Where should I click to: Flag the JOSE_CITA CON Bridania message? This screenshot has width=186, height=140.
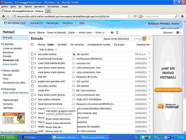pos(150,99)
